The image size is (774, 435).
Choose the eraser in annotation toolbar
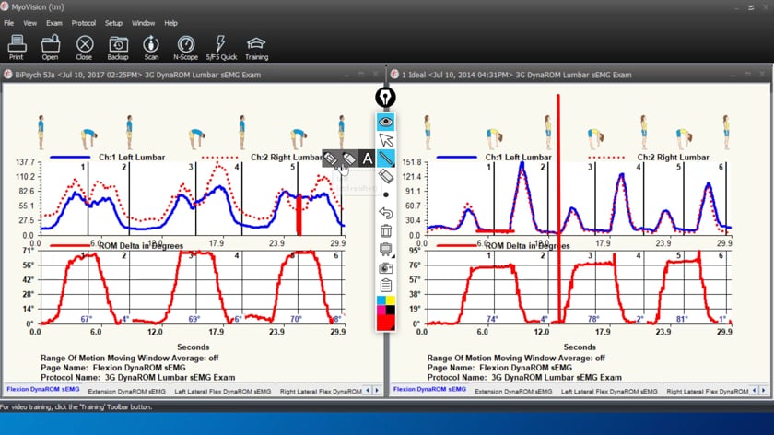pos(385,176)
